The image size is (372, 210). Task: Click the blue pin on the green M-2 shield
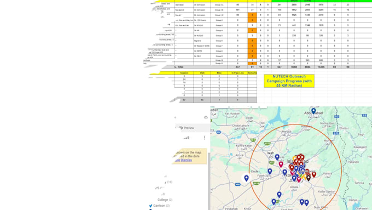(x=274, y=202)
